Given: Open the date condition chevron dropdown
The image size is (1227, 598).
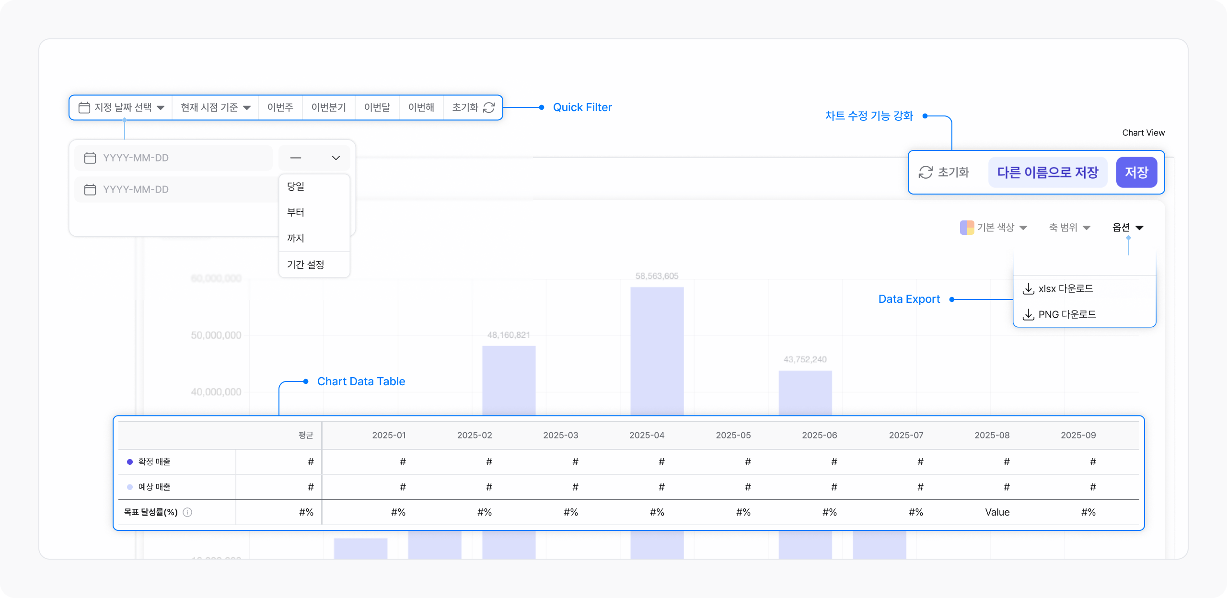Looking at the screenshot, I should pyautogui.click(x=336, y=158).
